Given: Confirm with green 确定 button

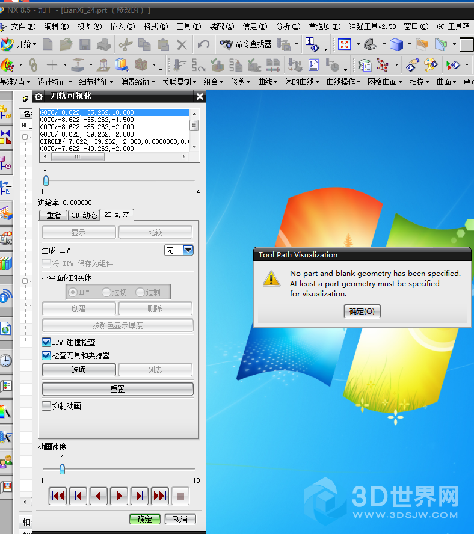Looking at the screenshot, I should 145,519.
